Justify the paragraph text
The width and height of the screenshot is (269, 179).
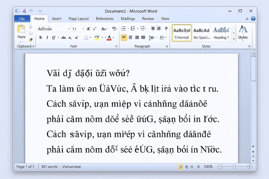click(x=143, y=38)
